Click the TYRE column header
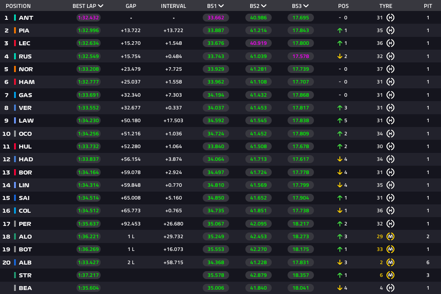The image size is (441, 294). pos(386,6)
